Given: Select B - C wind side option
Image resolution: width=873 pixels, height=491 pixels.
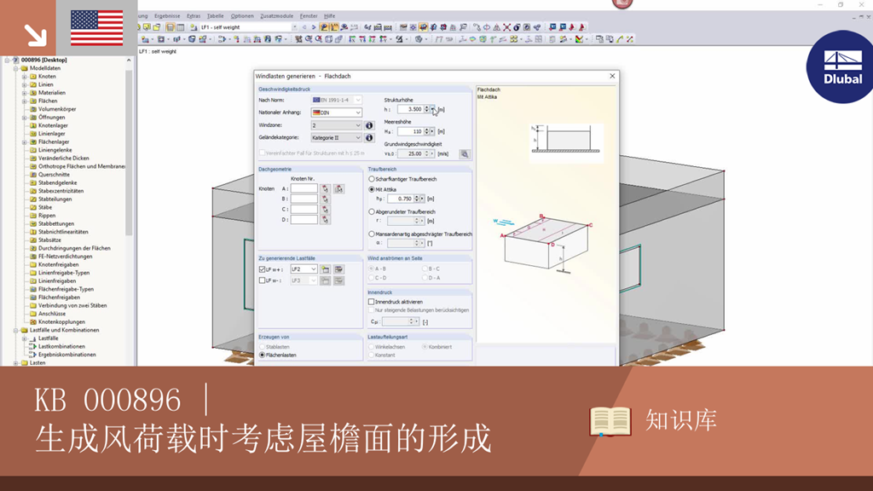Looking at the screenshot, I should (425, 269).
